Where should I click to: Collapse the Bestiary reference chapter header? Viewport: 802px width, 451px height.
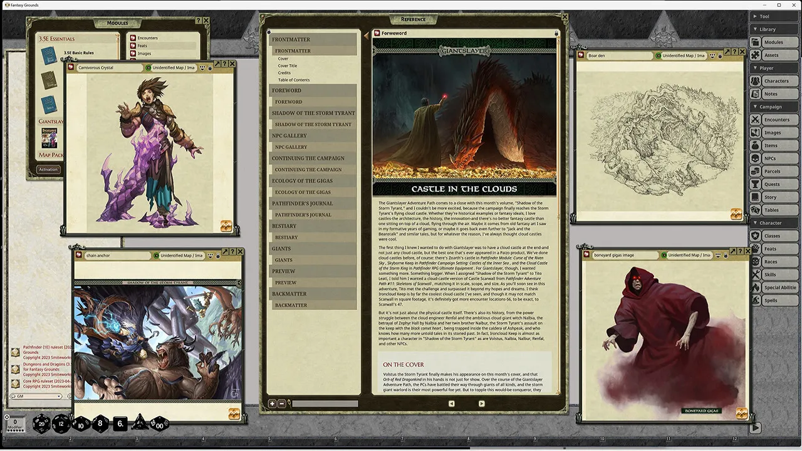coord(313,225)
